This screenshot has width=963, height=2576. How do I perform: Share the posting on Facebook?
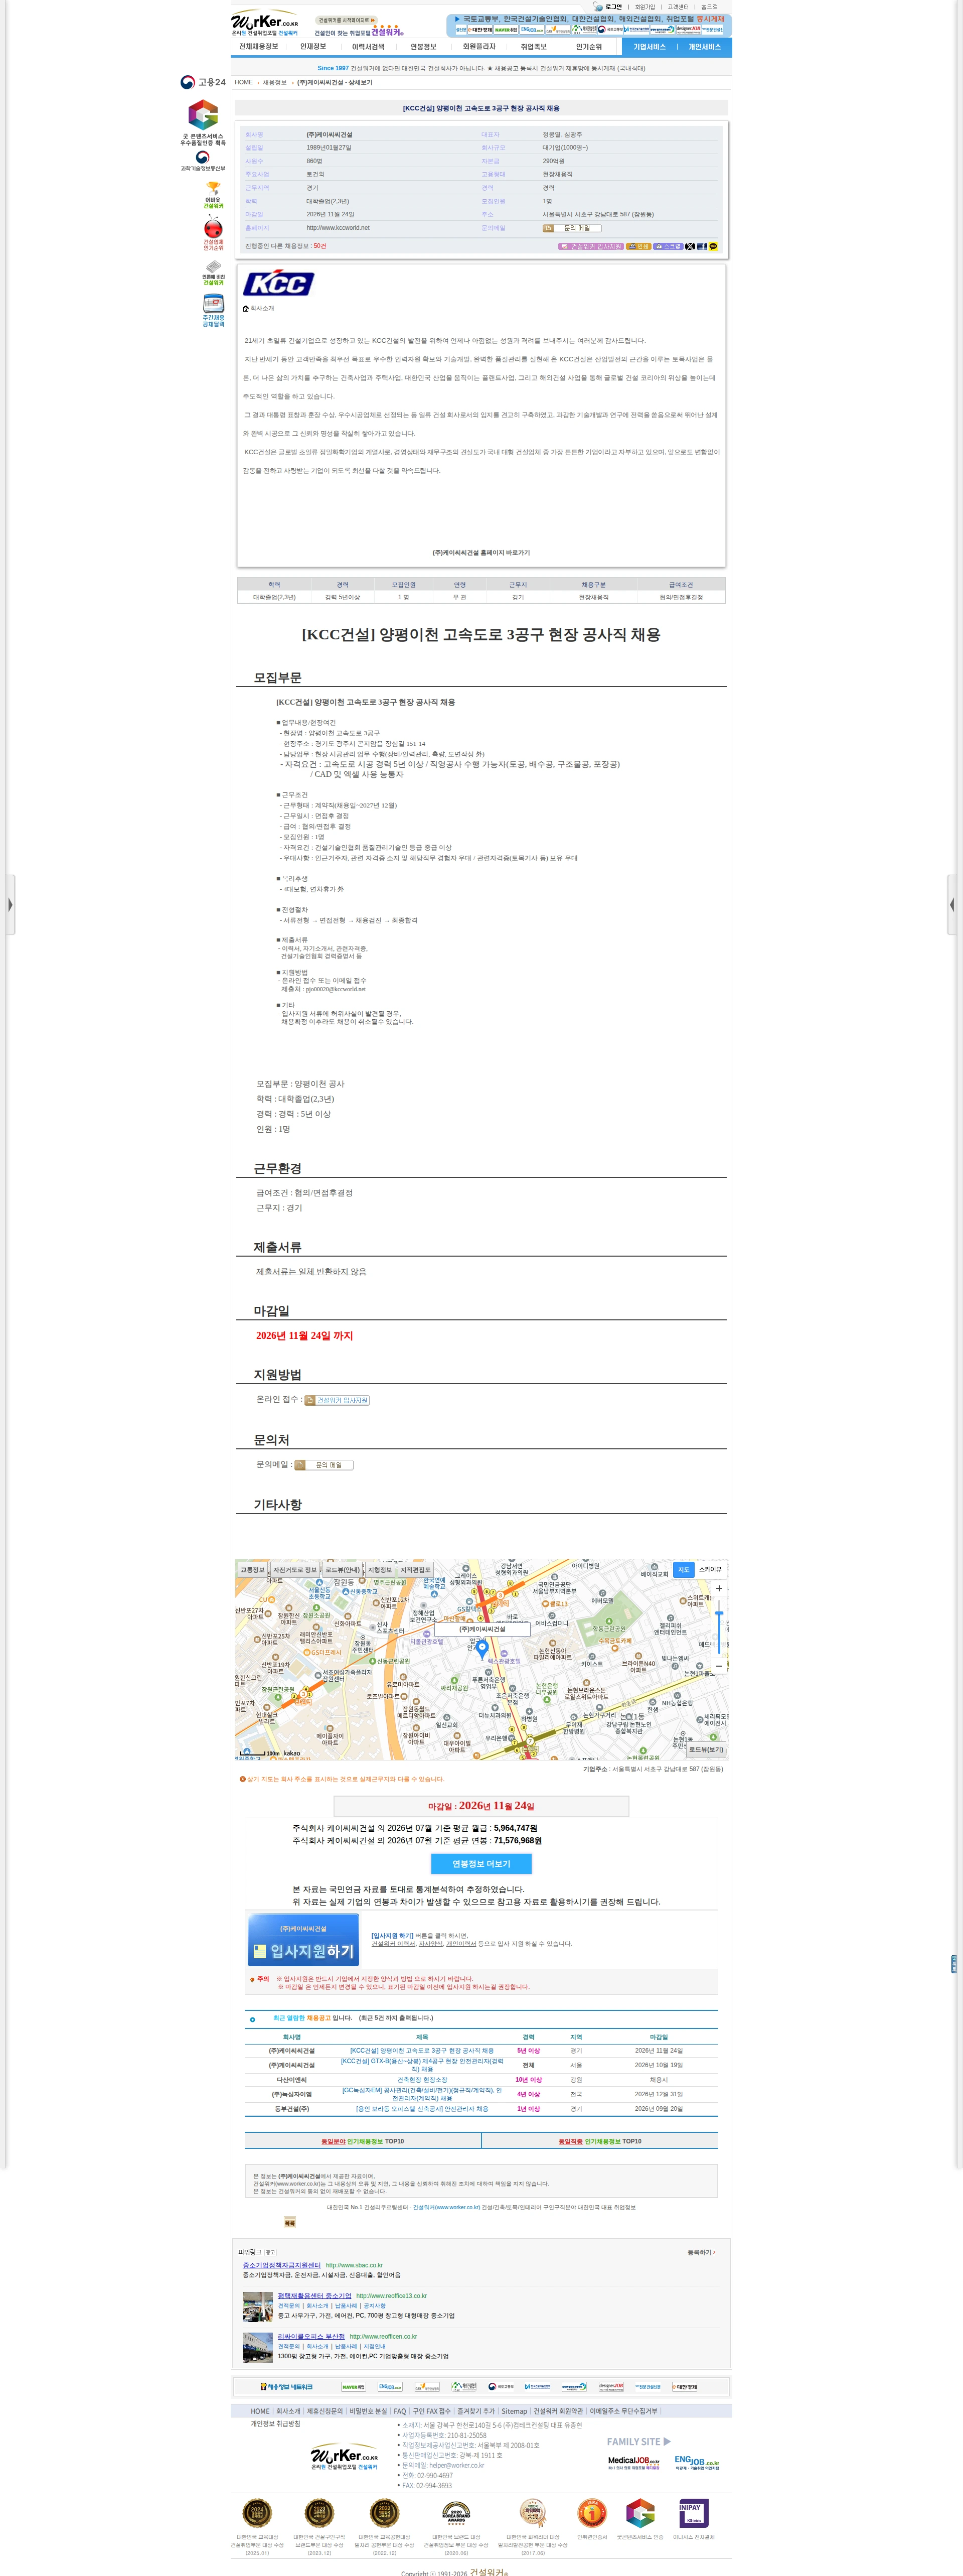pyautogui.click(x=702, y=246)
